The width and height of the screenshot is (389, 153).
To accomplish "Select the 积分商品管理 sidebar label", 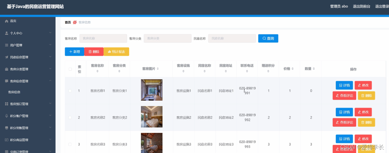I will 19,140.
